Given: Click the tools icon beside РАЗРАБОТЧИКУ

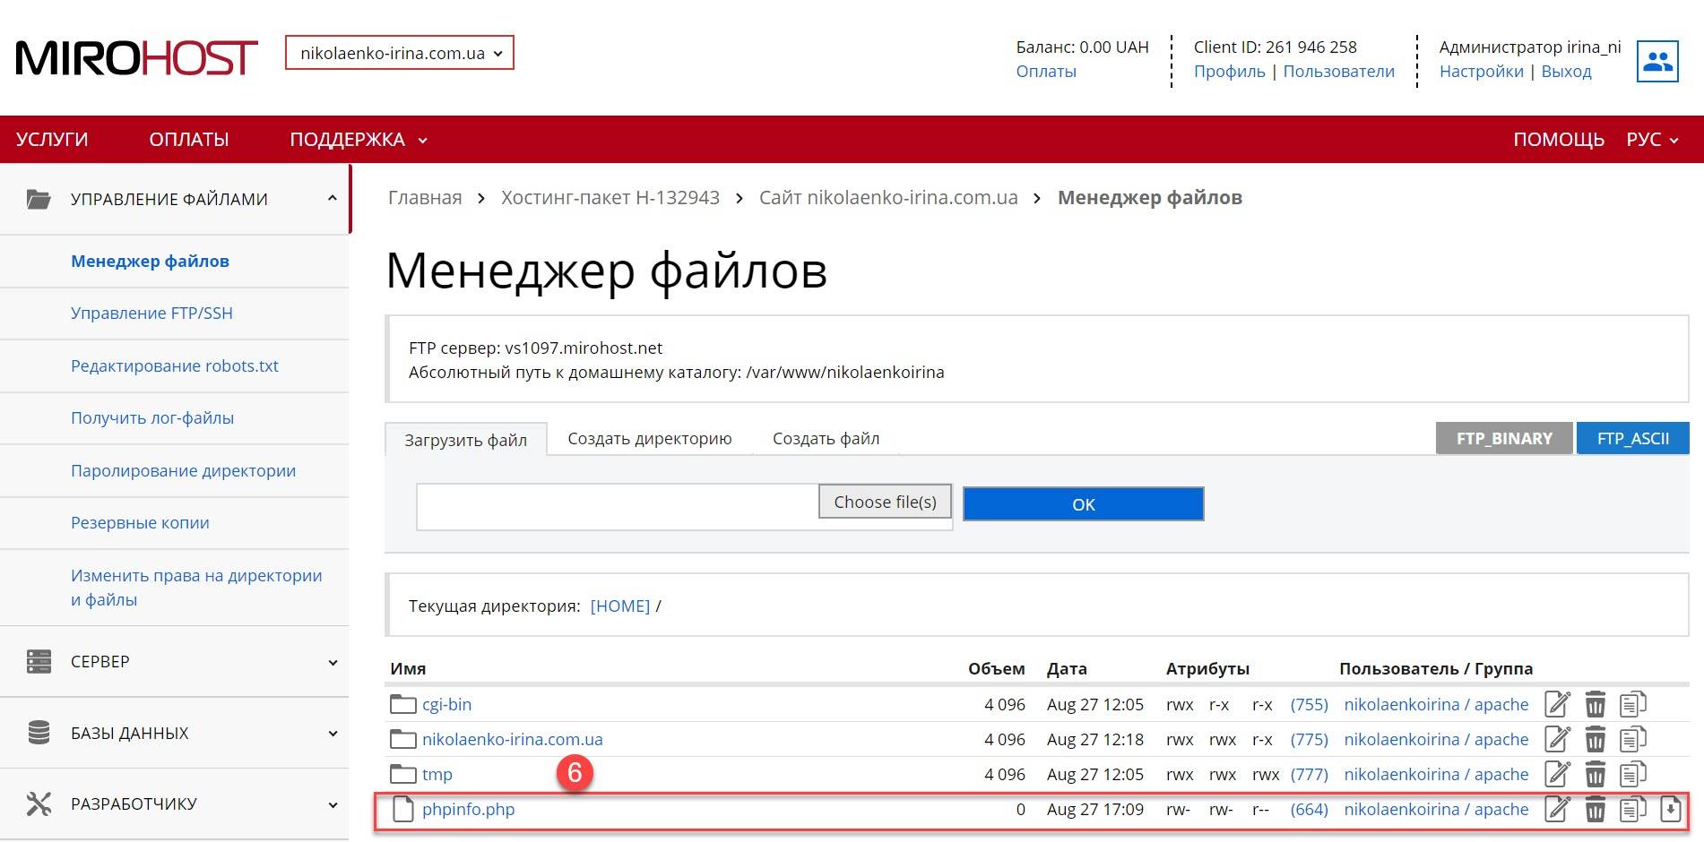Looking at the screenshot, I should click(x=39, y=803).
